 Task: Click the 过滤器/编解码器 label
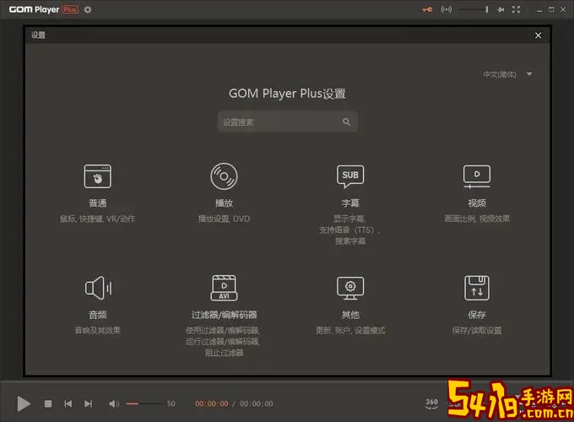[224, 315]
